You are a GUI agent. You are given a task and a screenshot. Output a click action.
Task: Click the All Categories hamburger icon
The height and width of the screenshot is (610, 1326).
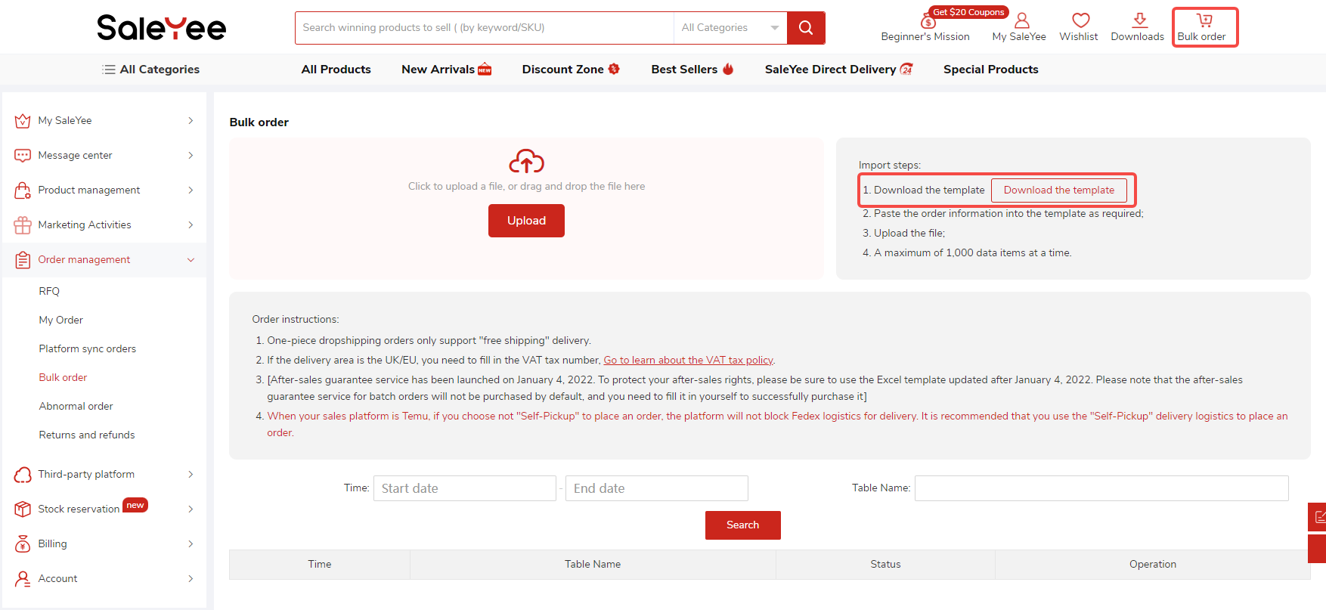[109, 70]
